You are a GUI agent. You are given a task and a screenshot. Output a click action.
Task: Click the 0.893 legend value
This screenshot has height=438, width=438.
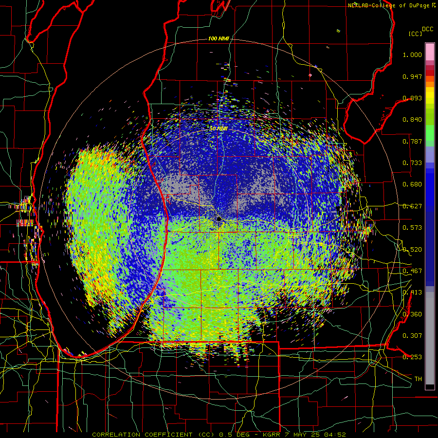click(412, 98)
